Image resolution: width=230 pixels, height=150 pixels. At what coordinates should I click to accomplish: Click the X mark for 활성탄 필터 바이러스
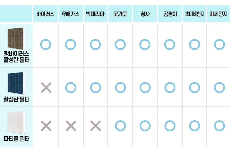(46, 87)
